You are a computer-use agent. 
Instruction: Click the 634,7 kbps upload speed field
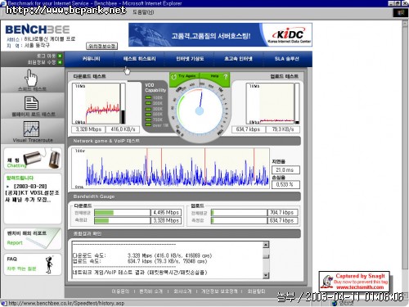click(248, 129)
